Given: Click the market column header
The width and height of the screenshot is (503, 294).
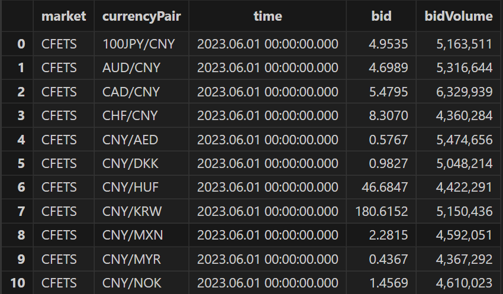Looking at the screenshot, I should 64,16.
